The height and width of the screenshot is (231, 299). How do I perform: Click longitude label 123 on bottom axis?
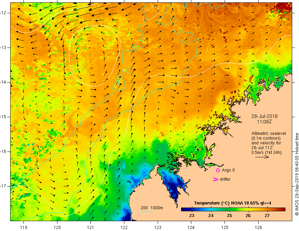point(158,227)
